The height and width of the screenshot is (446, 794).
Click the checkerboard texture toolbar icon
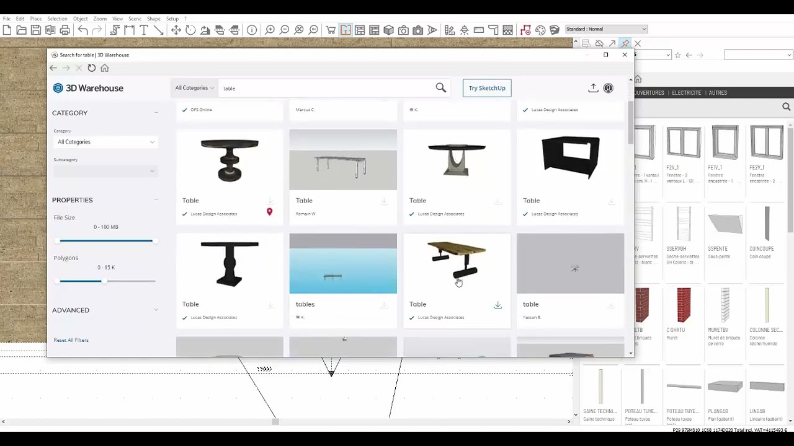tap(507, 30)
